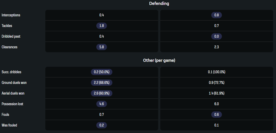The width and height of the screenshot is (276, 133).
Task: Click the Other (per game) heading
Action: click(x=159, y=61)
